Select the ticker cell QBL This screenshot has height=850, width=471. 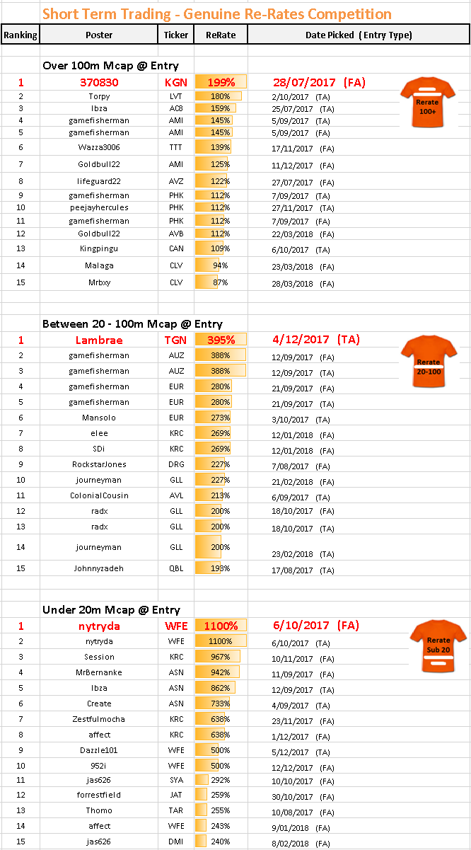pyautogui.click(x=176, y=568)
